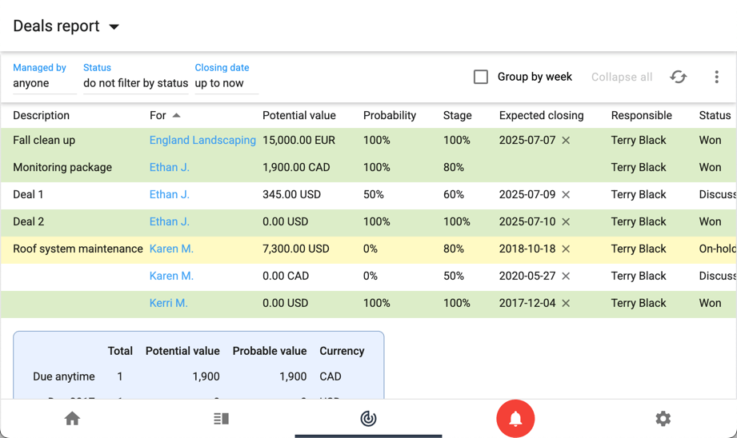Open England Landscaping contact link
This screenshot has width=737, height=438.
(x=202, y=141)
